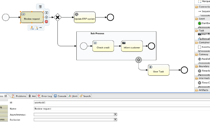
Task: Pick the Sequence flow tool in palette
Action: 204,11
